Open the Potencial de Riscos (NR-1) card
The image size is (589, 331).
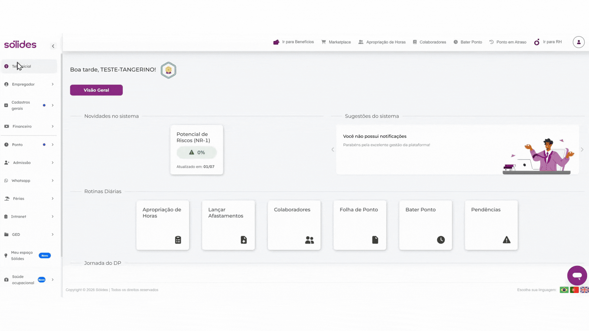[197, 150]
